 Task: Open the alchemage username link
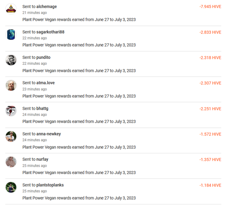click(46, 7)
